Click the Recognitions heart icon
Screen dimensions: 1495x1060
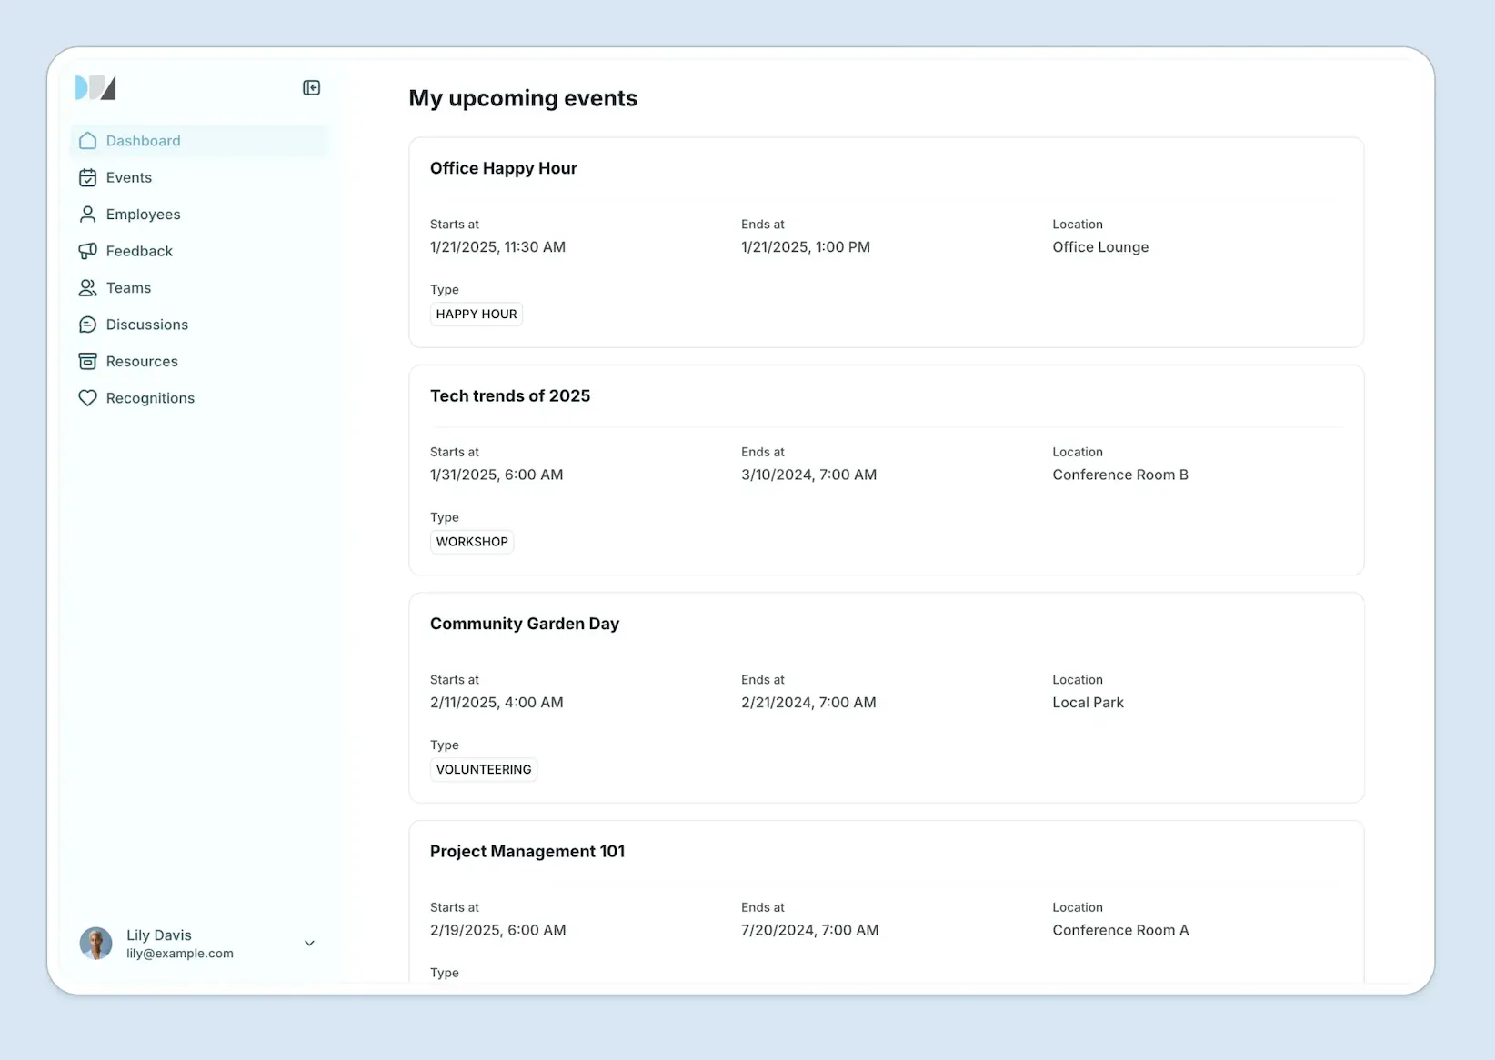[87, 398]
